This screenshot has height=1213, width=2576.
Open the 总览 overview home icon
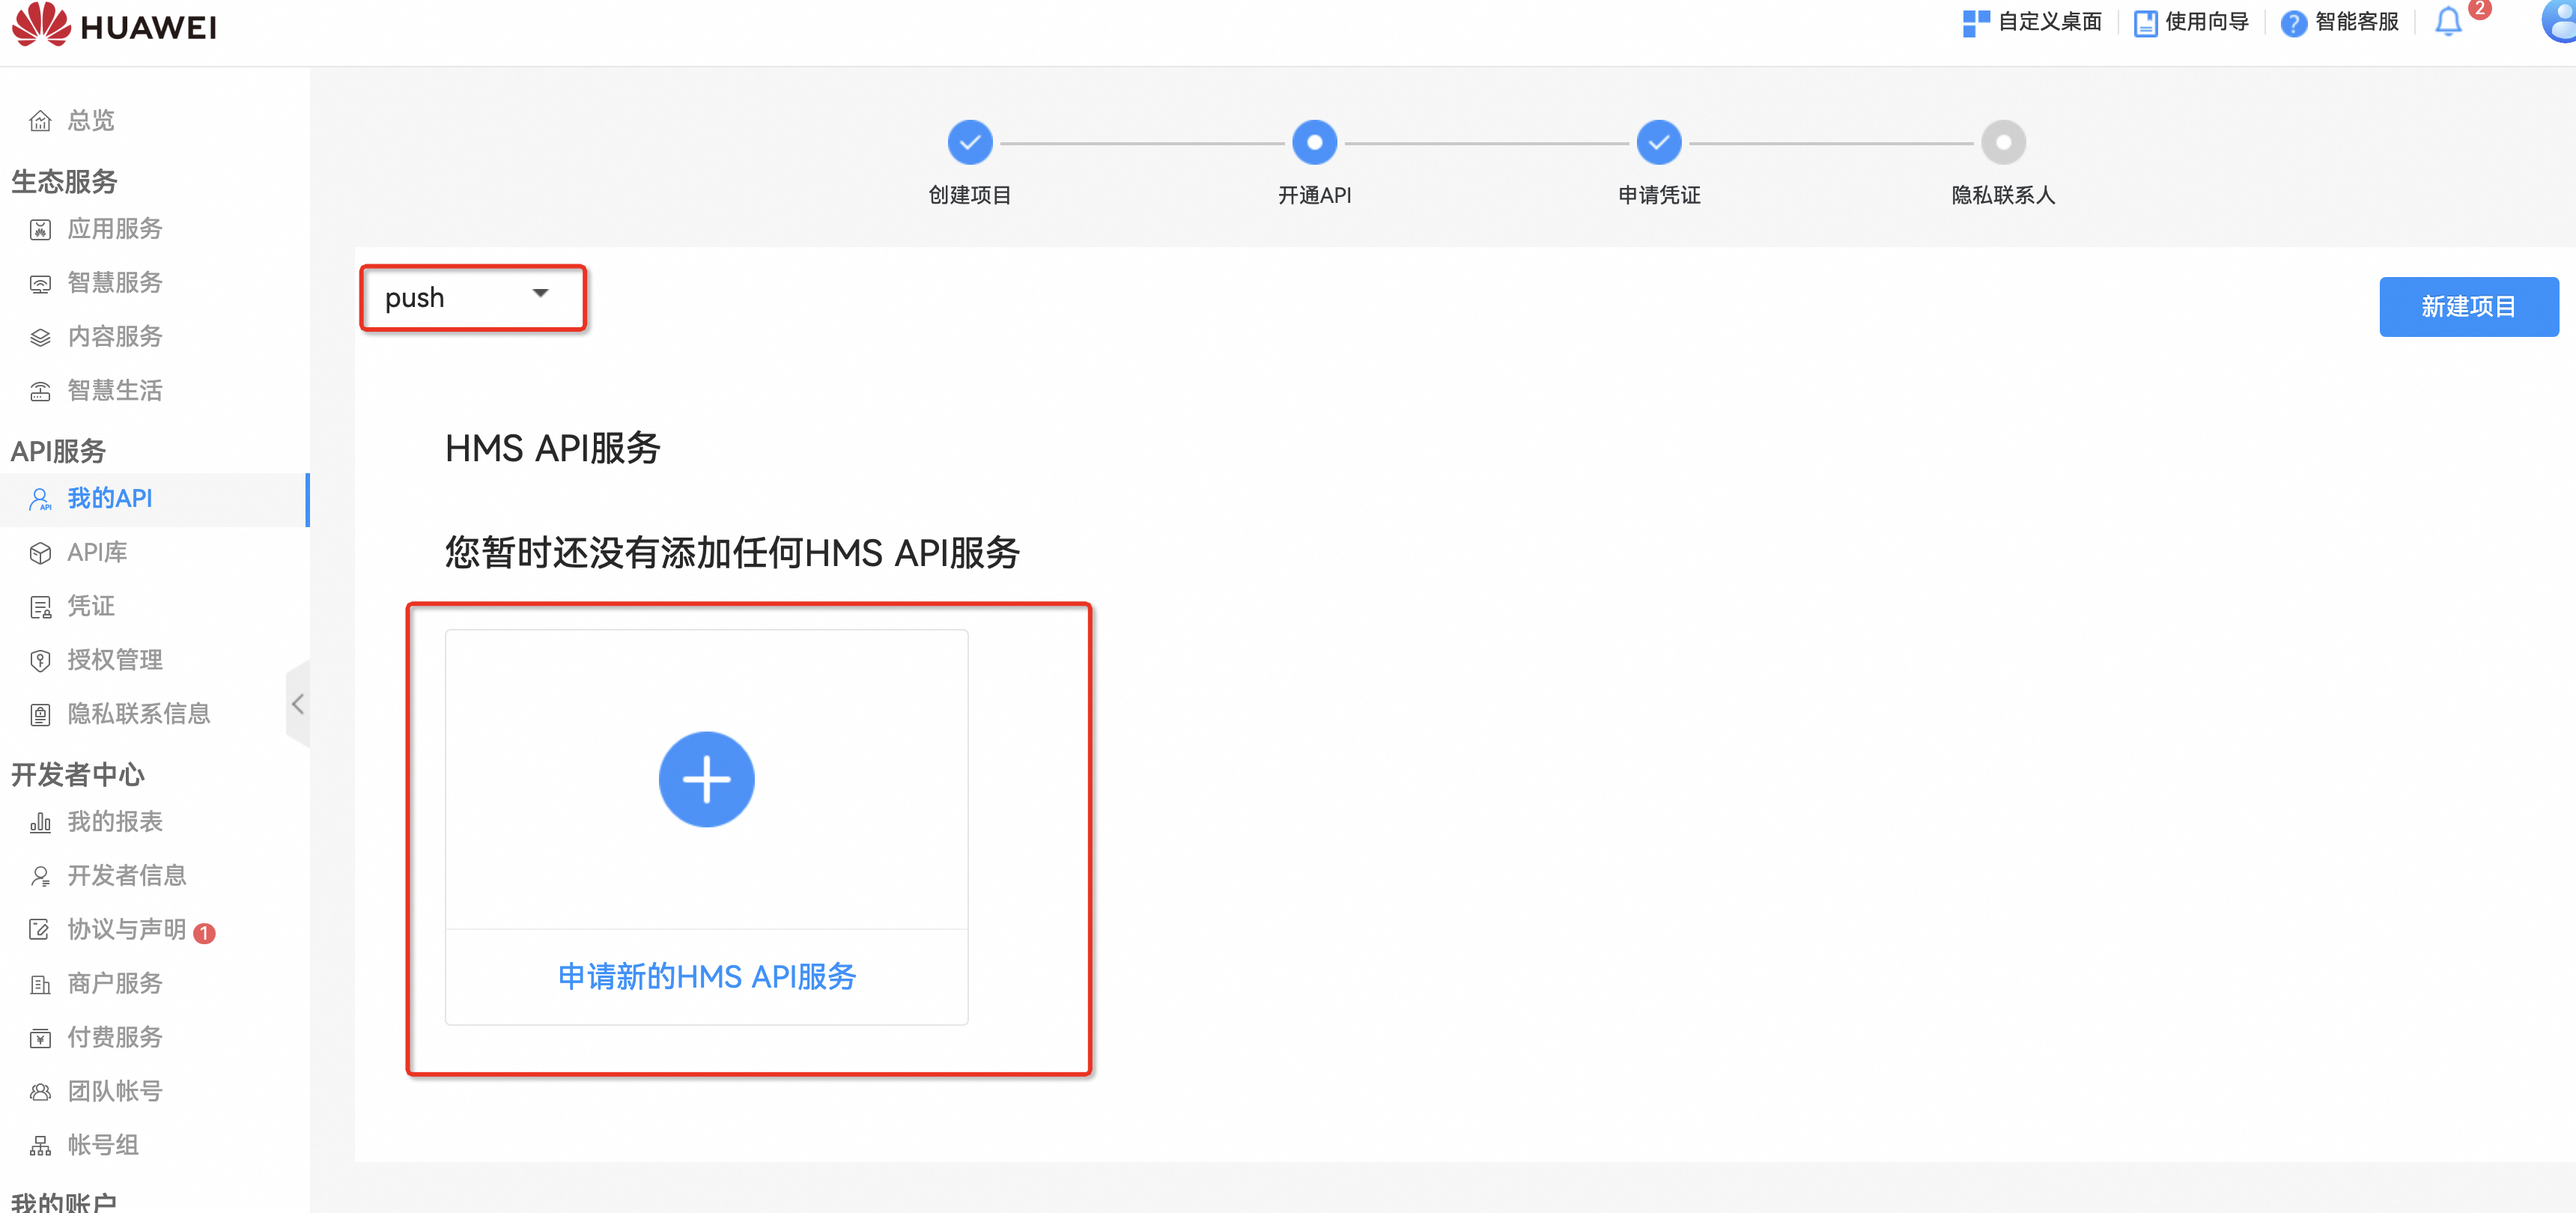click(x=40, y=121)
